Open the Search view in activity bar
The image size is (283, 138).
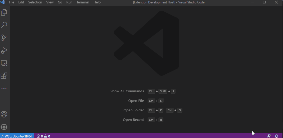tap(4, 25)
